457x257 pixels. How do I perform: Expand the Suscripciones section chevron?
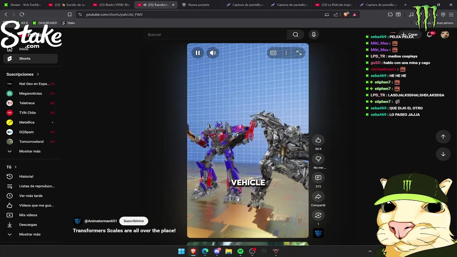(38, 74)
